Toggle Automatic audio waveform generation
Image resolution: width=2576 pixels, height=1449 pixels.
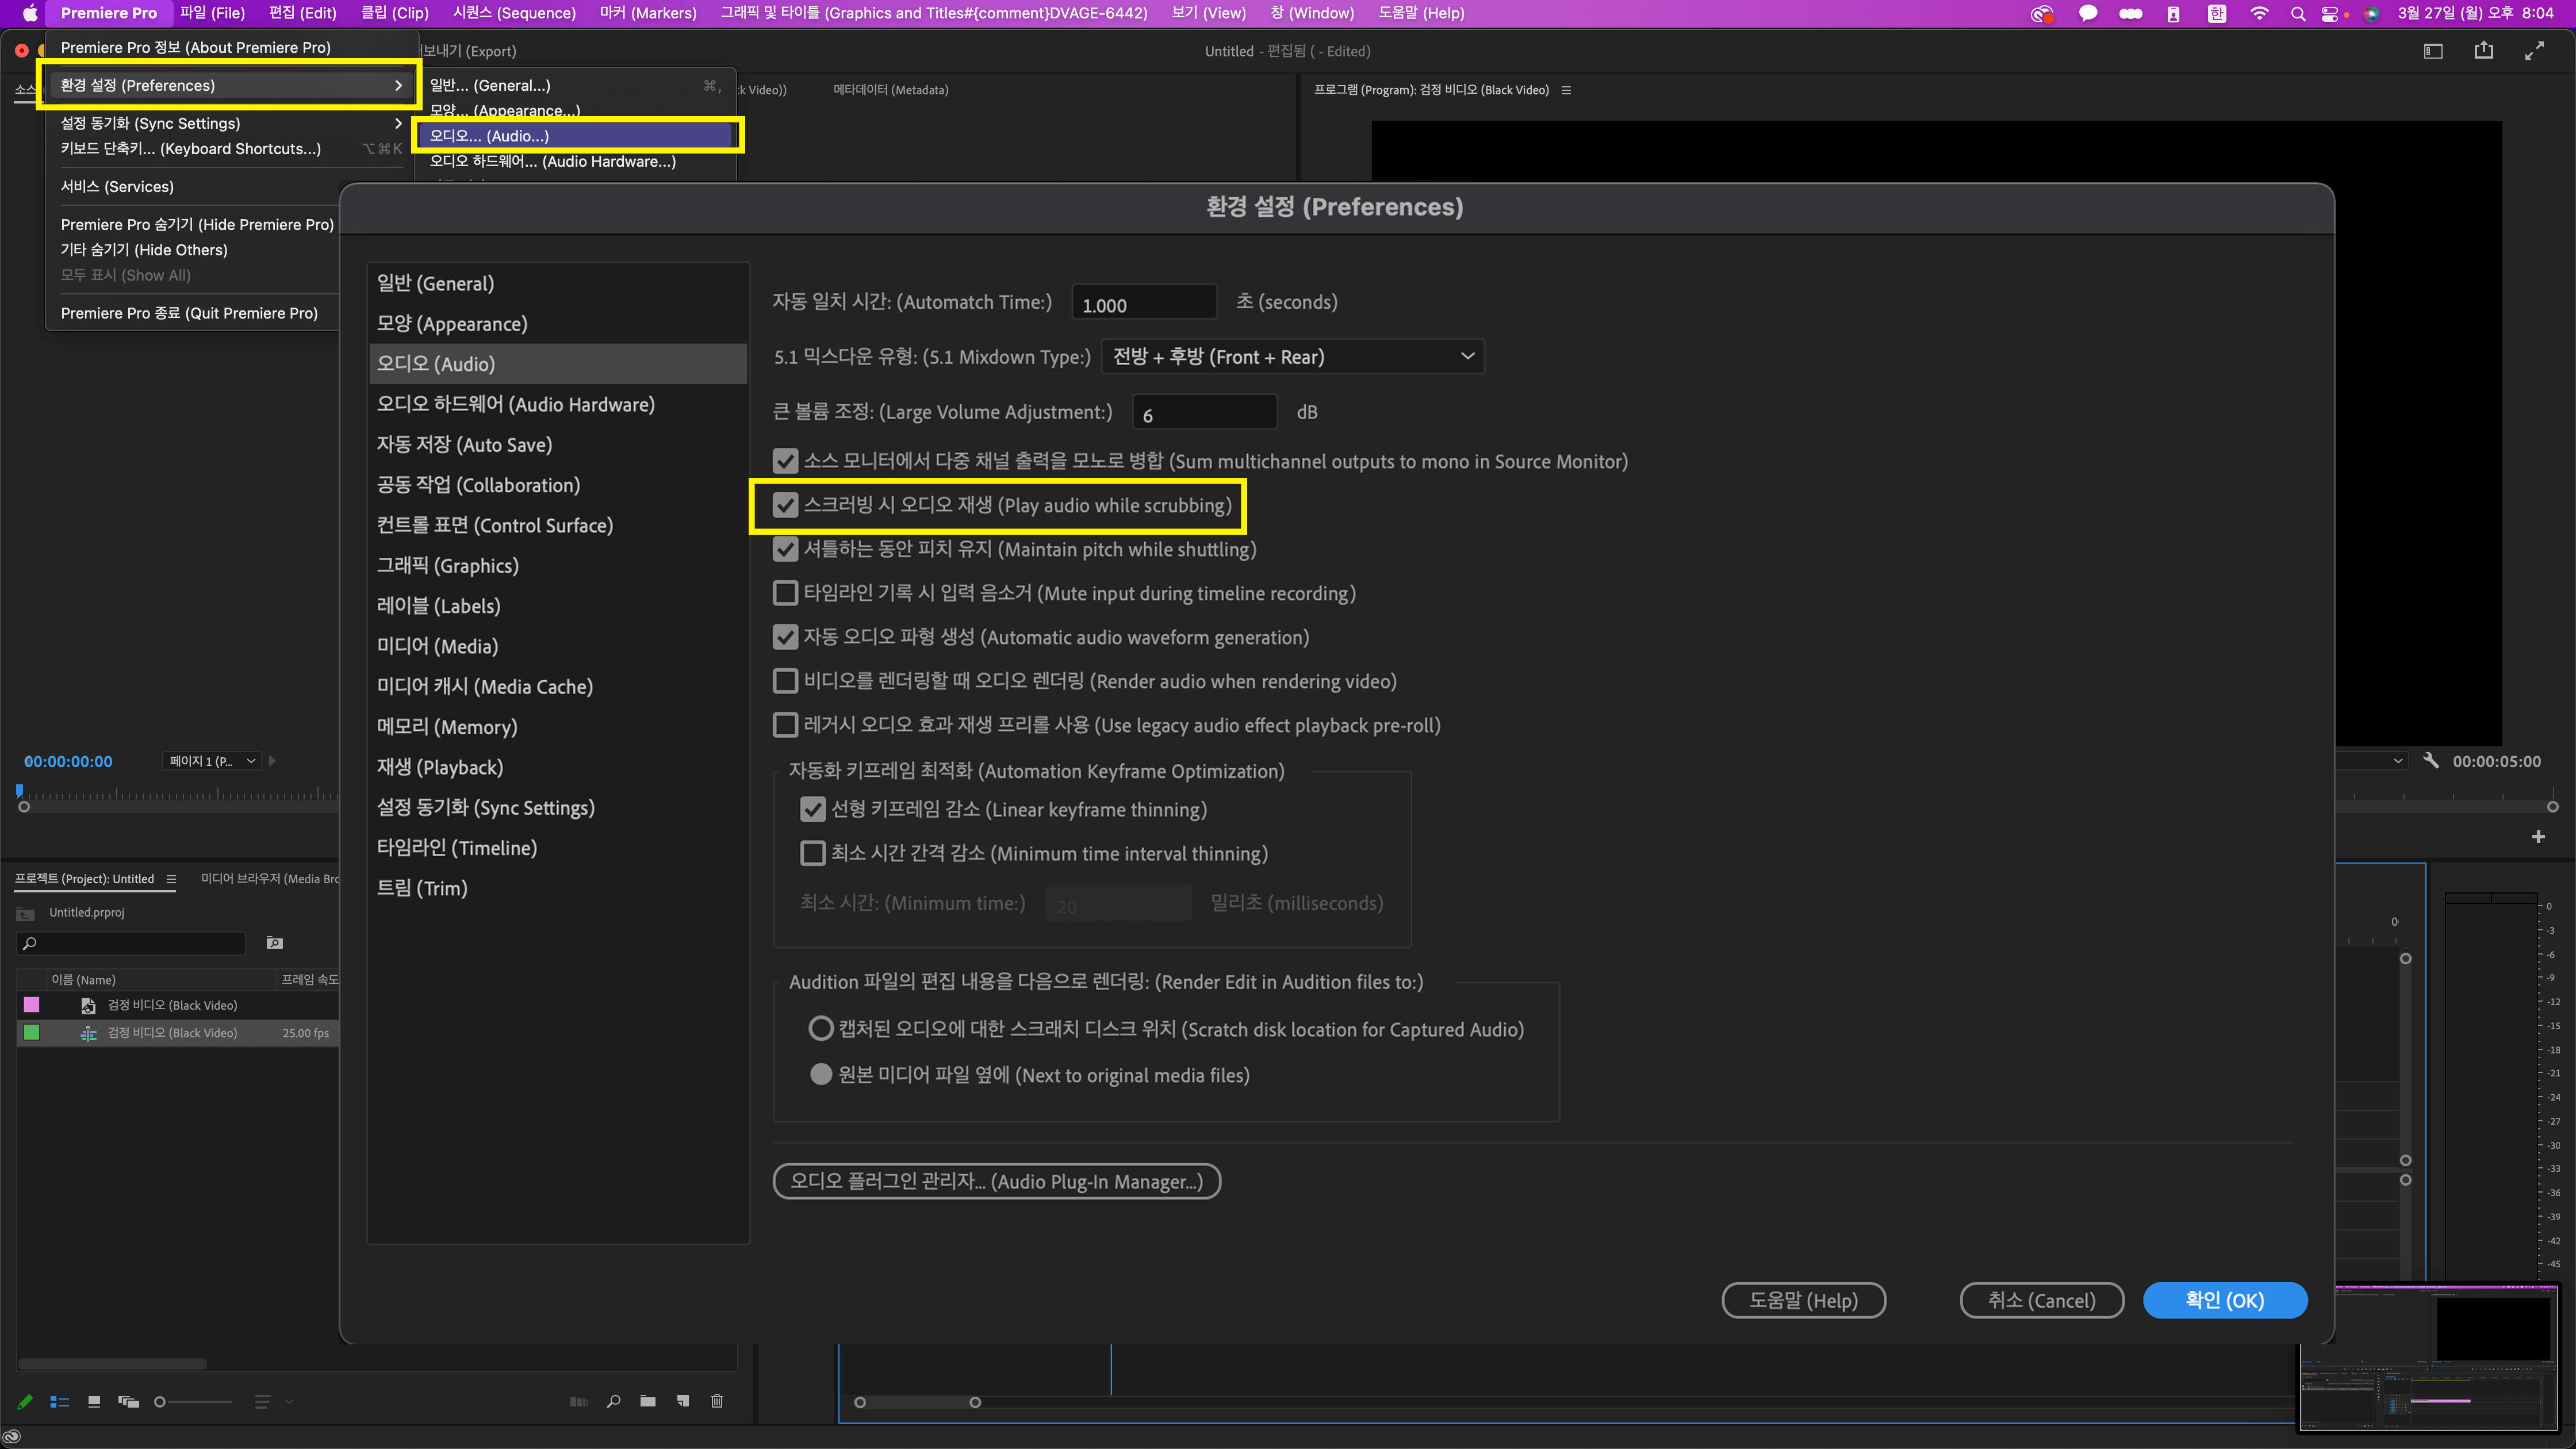(785, 637)
